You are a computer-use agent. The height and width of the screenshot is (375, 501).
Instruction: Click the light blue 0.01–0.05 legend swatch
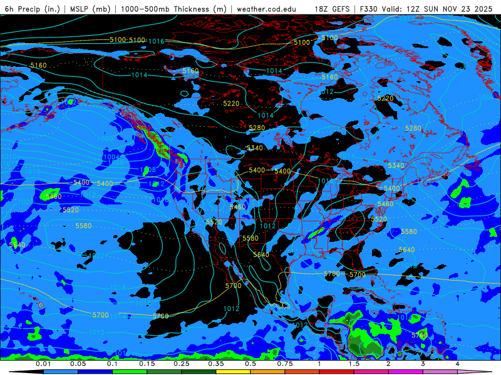[x=61, y=372]
